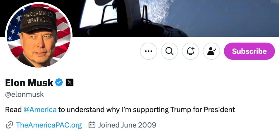Click the "Elon Musk" display name
Image resolution: width=279 pixels, height=138 pixels.
(29, 83)
